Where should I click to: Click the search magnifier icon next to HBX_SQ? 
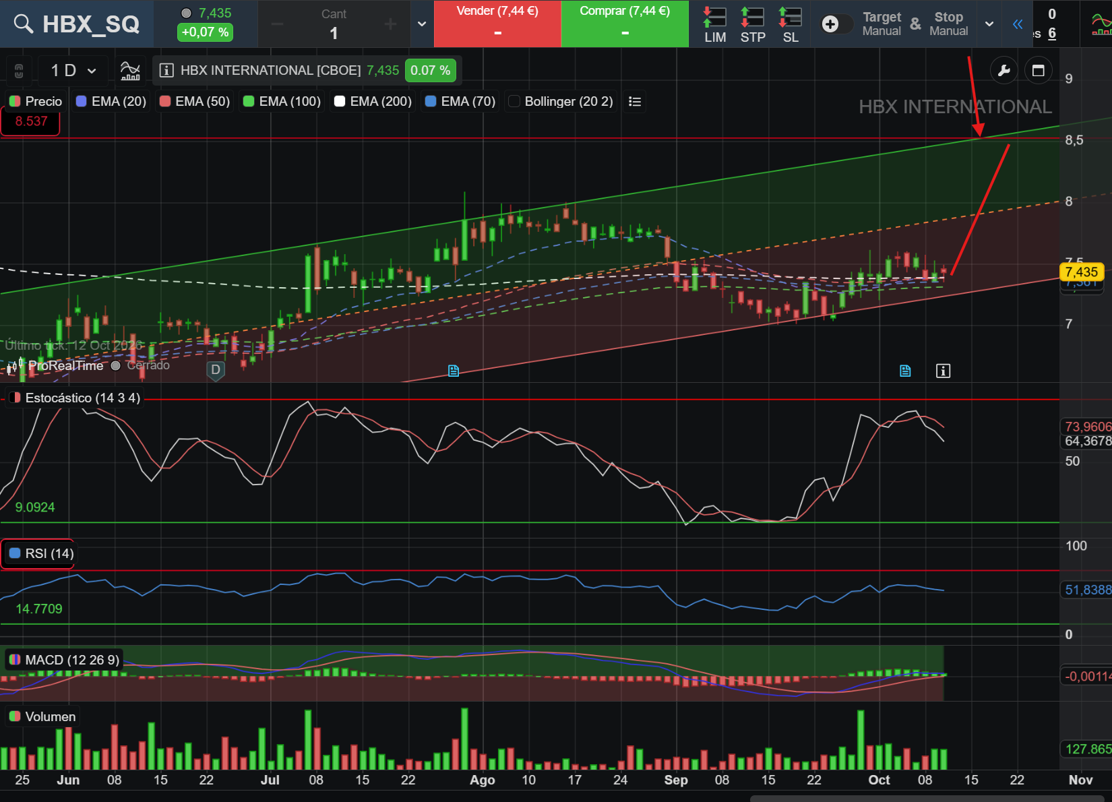point(24,24)
